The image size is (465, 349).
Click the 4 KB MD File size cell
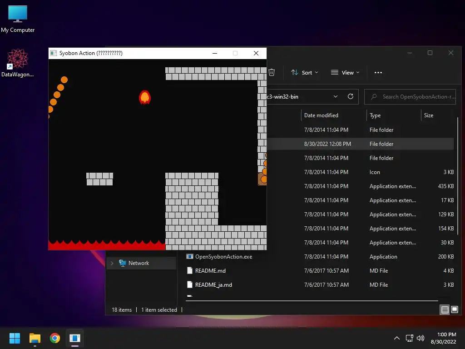coord(448,271)
